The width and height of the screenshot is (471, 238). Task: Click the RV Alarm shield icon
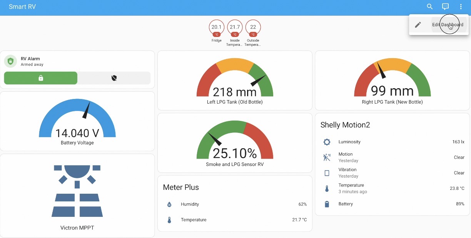point(10,61)
